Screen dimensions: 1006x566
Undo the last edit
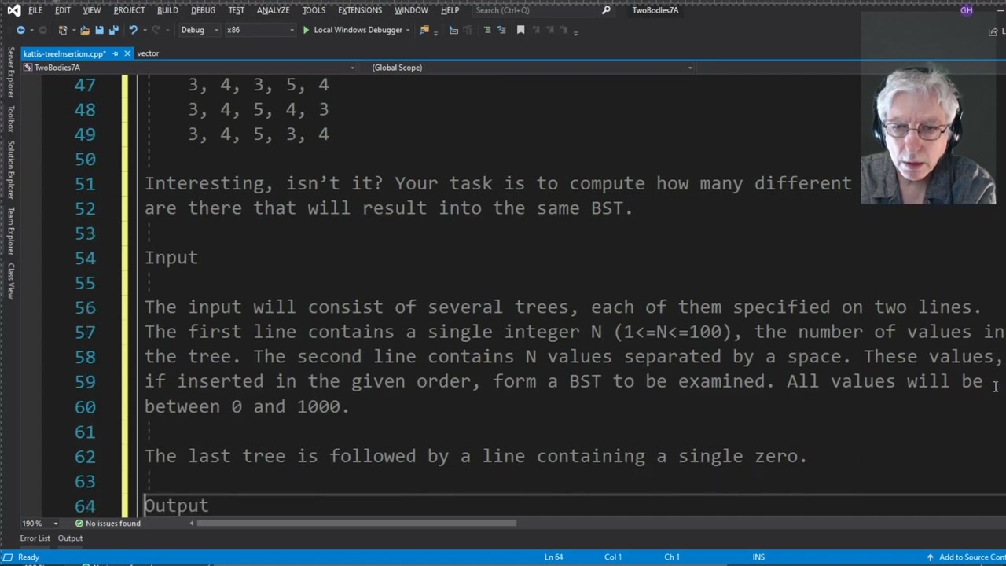point(133,30)
